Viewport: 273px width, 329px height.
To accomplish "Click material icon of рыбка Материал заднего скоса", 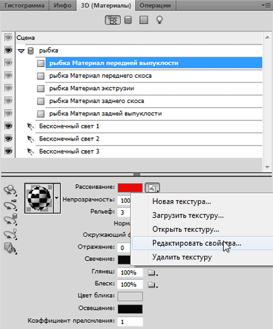I will (x=40, y=101).
